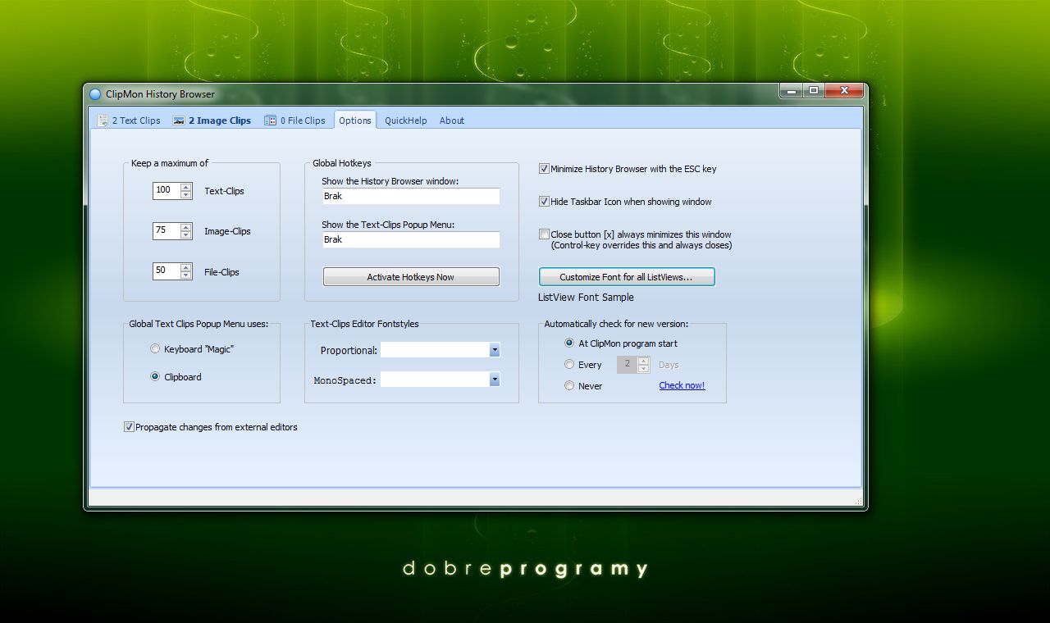
Task: Open the About tab
Action: [452, 121]
